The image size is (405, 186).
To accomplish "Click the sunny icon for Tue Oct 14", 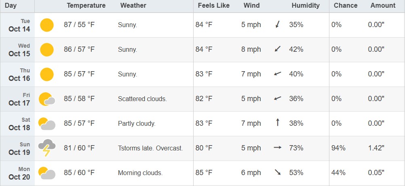I will pyautogui.click(x=47, y=25).
